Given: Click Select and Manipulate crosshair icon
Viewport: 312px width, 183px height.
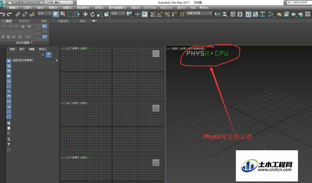Looking at the screenshot, I should (x=137, y=14).
